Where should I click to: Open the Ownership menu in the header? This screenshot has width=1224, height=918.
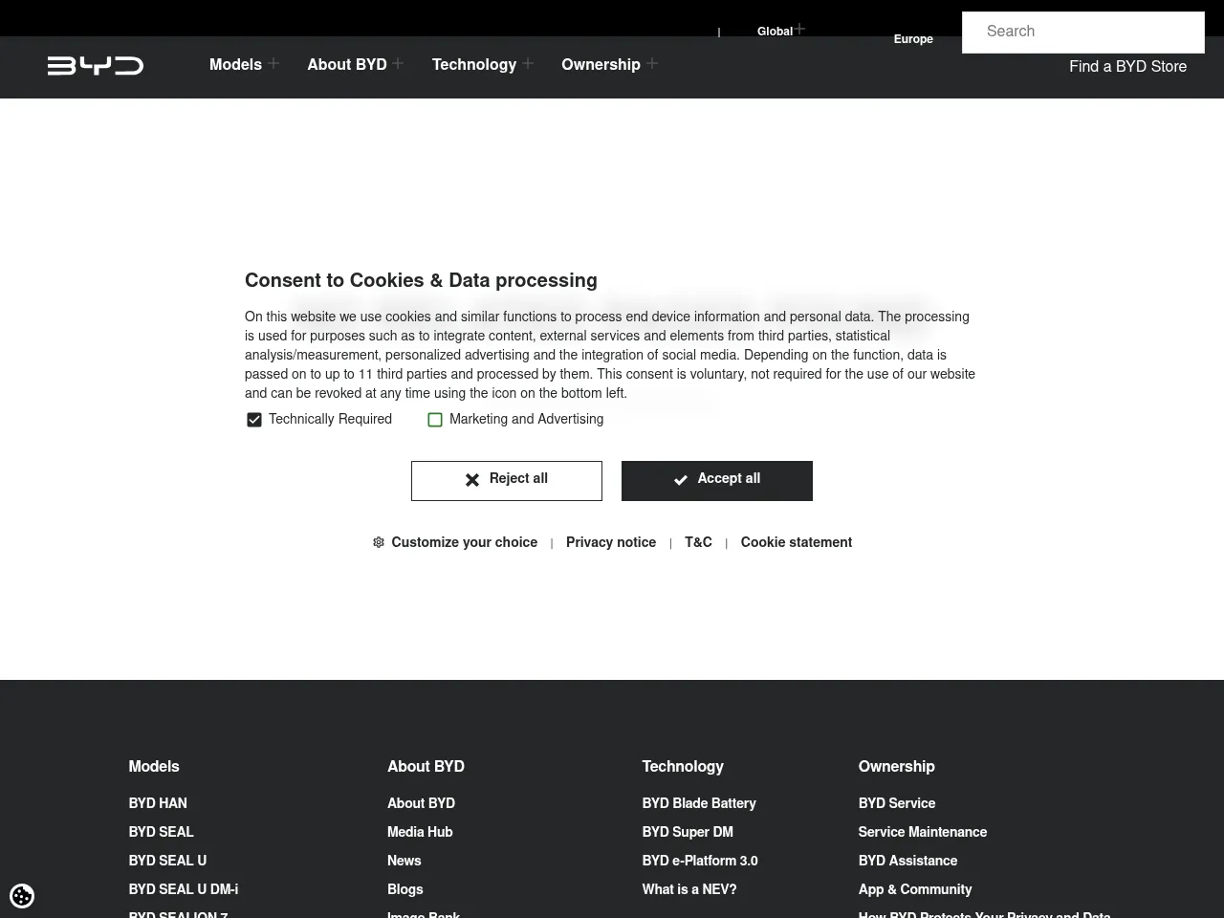pos(601,64)
